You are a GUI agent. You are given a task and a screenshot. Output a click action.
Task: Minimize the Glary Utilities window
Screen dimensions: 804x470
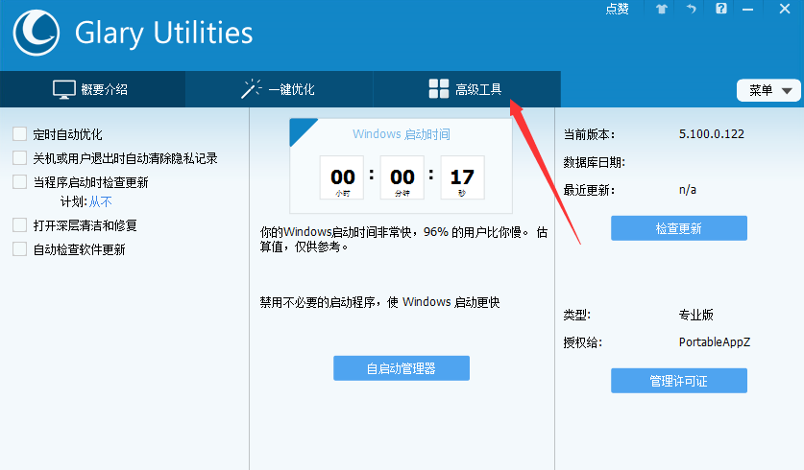[x=748, y=10]
